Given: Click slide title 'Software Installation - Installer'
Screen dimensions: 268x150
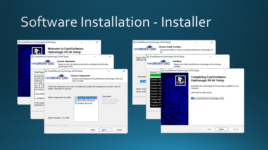Looking at the screenshot, I should coord(116,22).
